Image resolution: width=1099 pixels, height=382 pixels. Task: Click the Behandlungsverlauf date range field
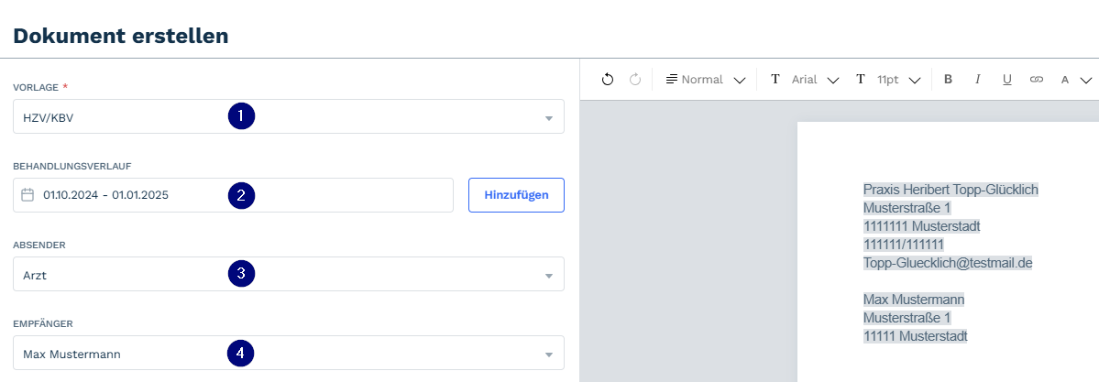click(233, 195)
